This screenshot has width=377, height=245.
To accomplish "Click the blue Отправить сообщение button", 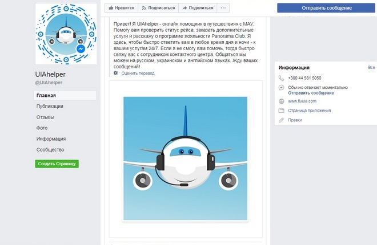I will (327, 8).
